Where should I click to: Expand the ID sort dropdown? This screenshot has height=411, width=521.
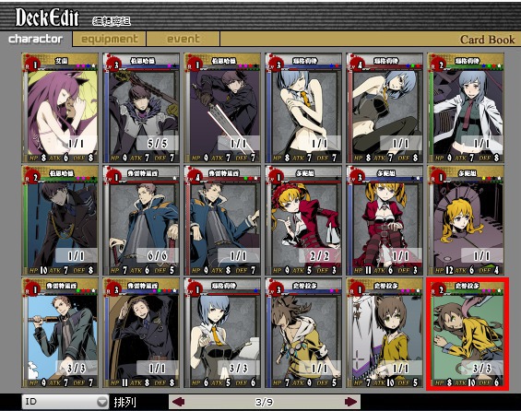65,402
